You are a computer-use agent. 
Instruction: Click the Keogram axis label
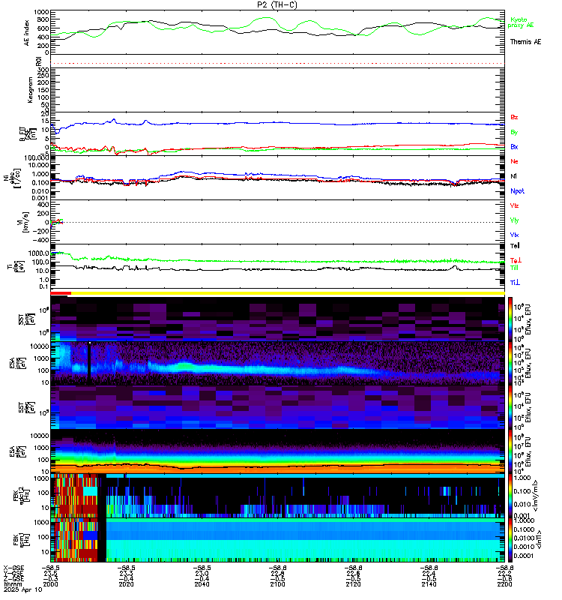tap(30, 90)
